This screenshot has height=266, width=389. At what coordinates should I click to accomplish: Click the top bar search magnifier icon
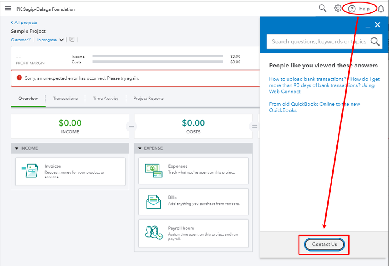pos(322,8)
